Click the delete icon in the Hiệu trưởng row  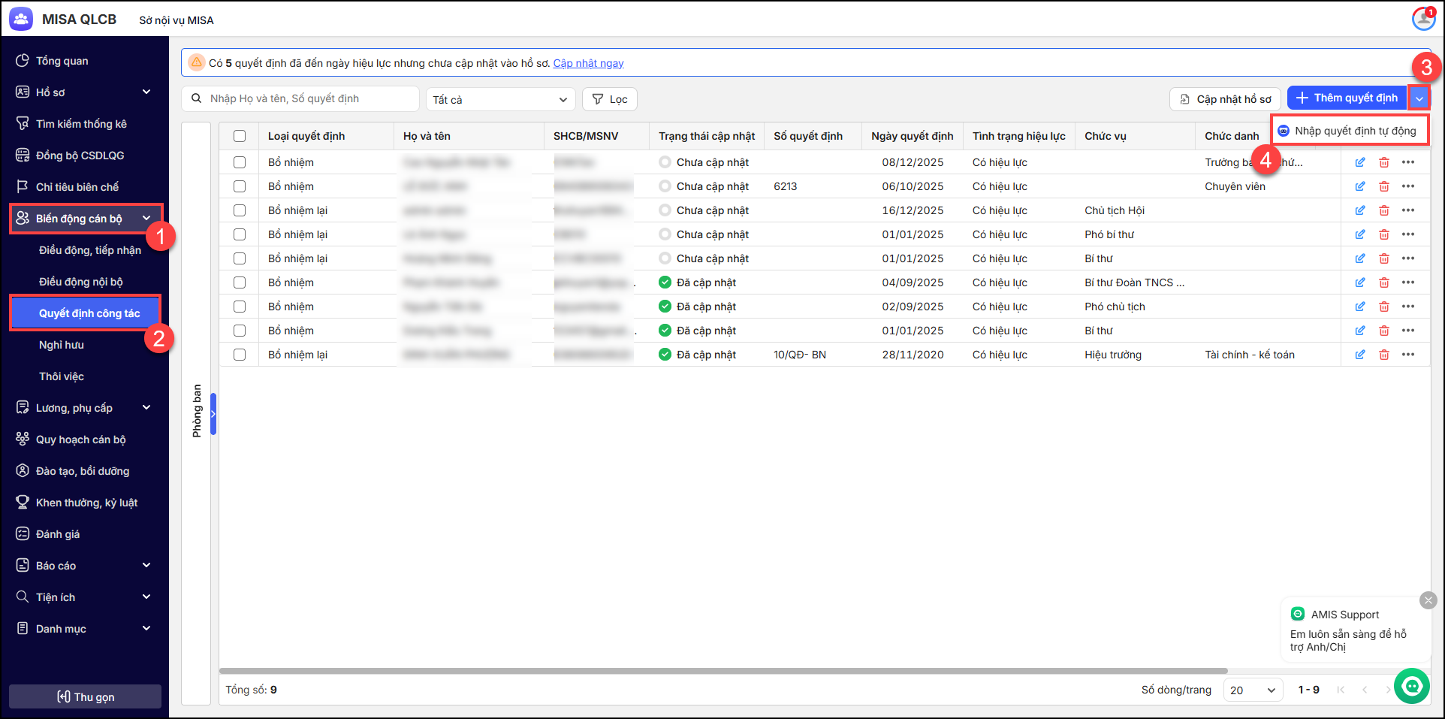1383,355
